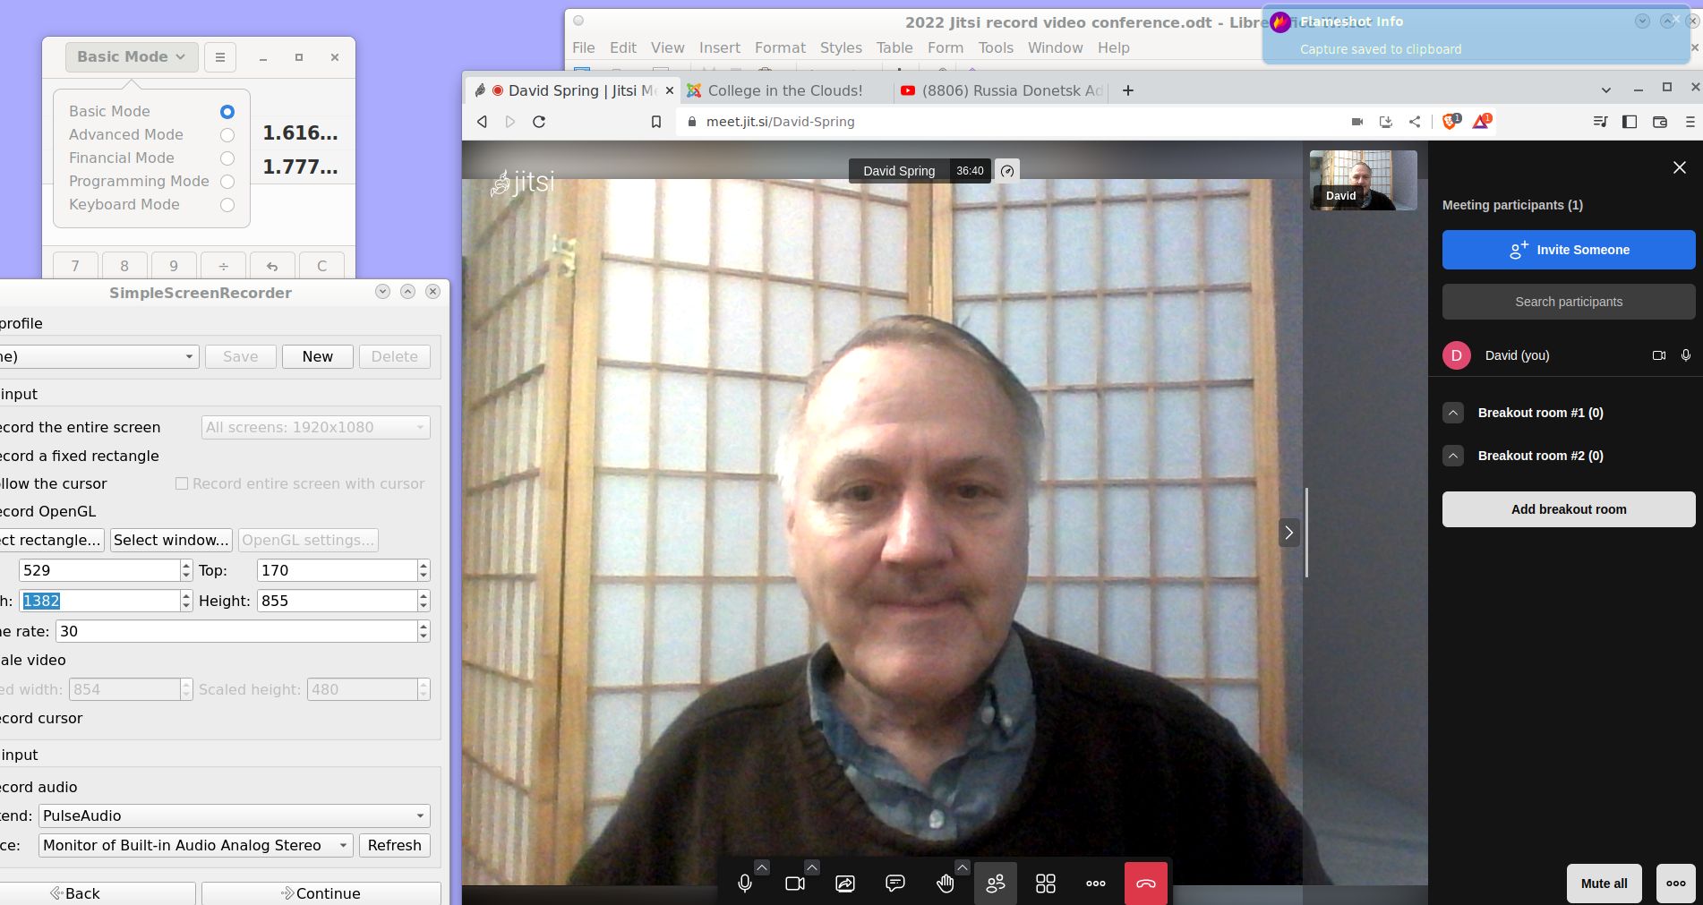
Task: Switch to tile view
Action: (1046, 884)
